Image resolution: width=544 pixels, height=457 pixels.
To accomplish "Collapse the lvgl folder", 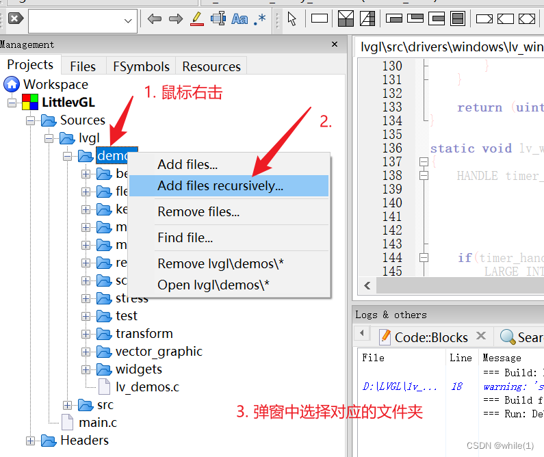I will point(49,138).
